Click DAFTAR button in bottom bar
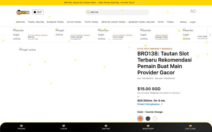The width and height of the screenshot is (212, 132). (106, 127)
